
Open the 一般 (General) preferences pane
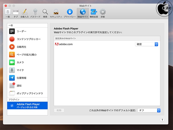pyautogui.click(x=8, y=13)
